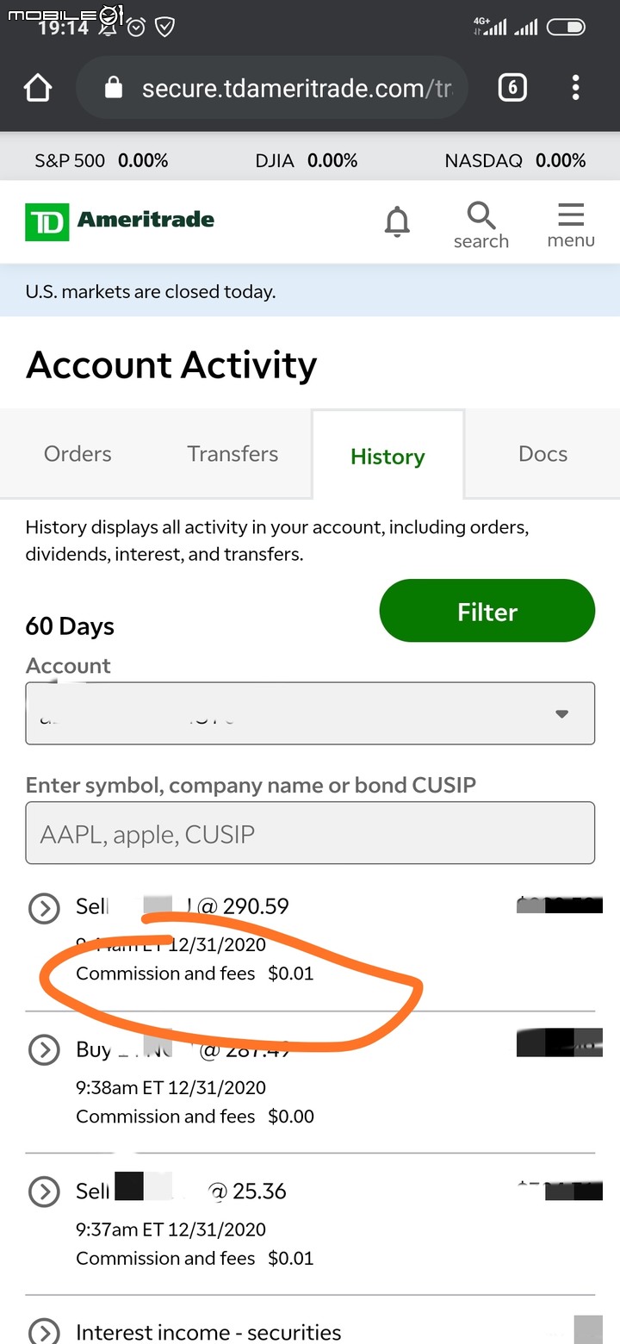Switch to the Transfers tab
The height and width of the screenshot is (1344, 620).
pyautogui.click(x=232, y=454)
